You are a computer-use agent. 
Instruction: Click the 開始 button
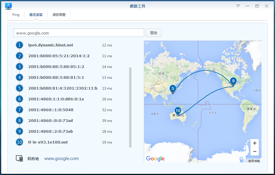[x=154, y=33]
